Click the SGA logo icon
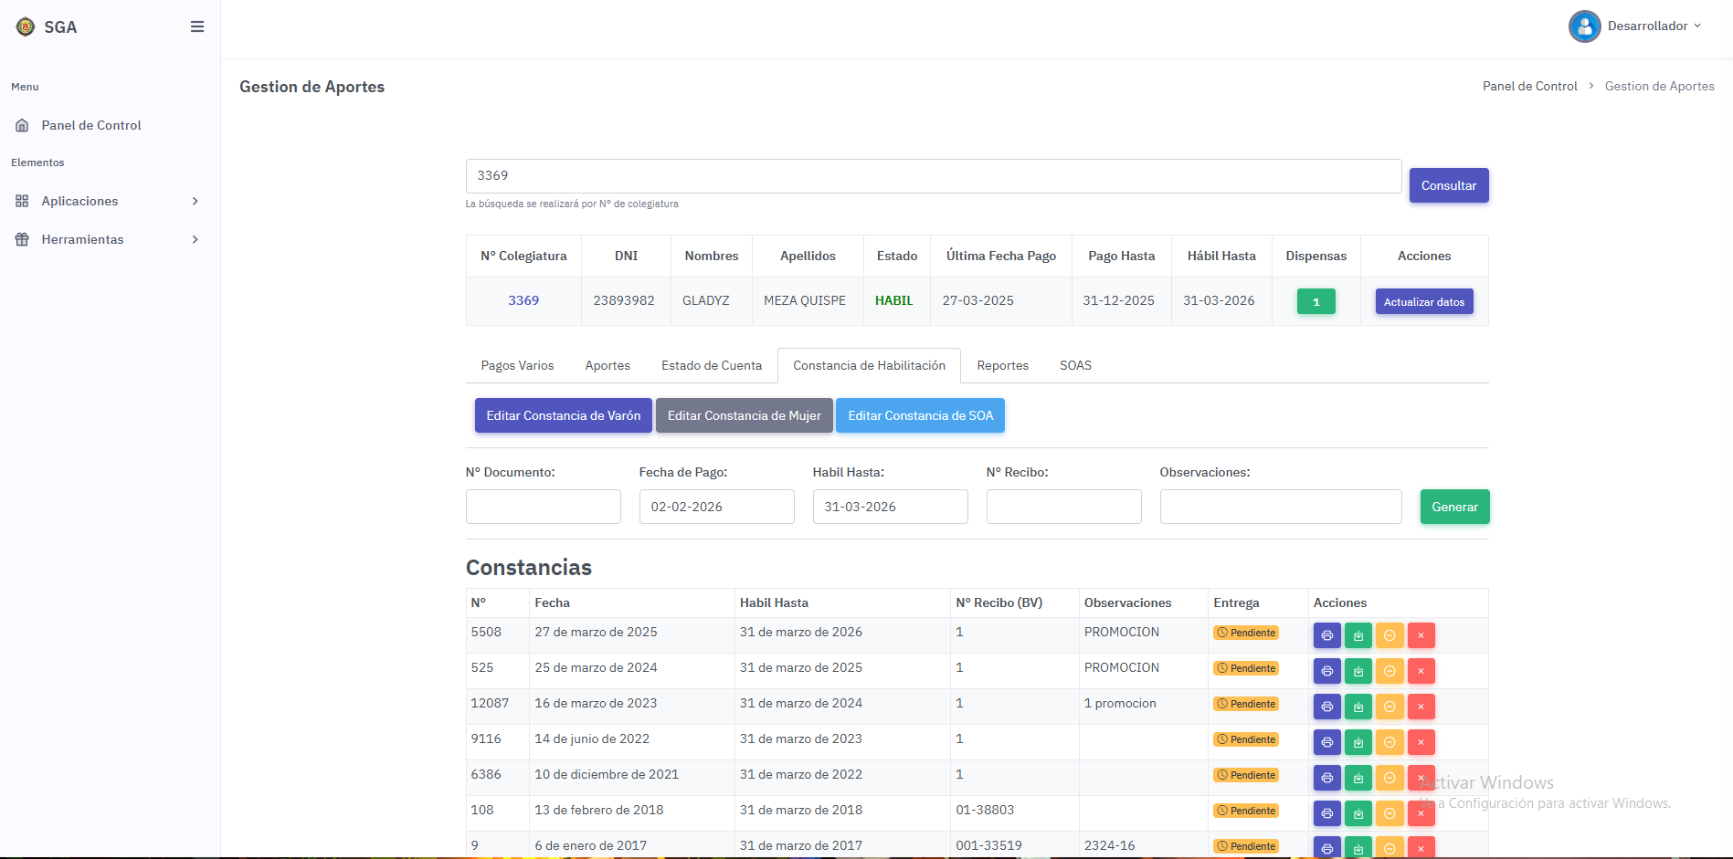This screenshot has height=859, width=1733. 26,26
